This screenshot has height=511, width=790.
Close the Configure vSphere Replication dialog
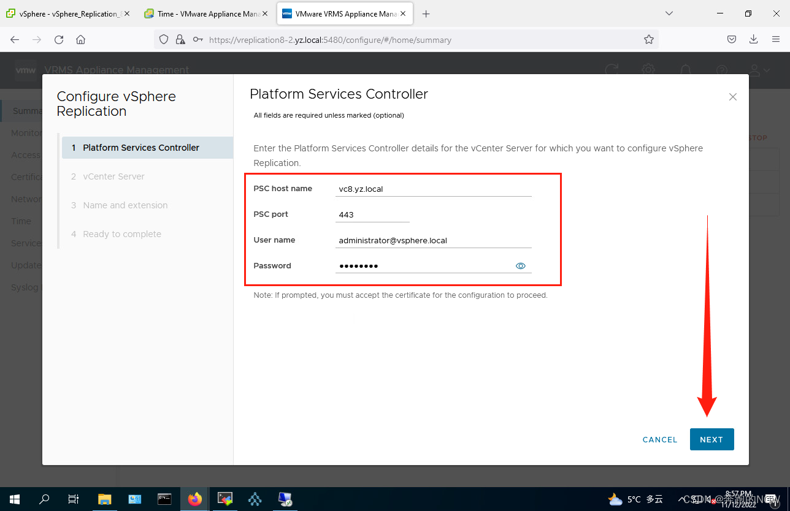point(732,97)
